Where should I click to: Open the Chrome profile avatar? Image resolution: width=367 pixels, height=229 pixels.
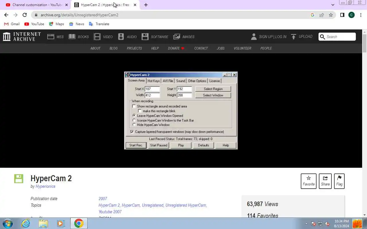(352, 15)
